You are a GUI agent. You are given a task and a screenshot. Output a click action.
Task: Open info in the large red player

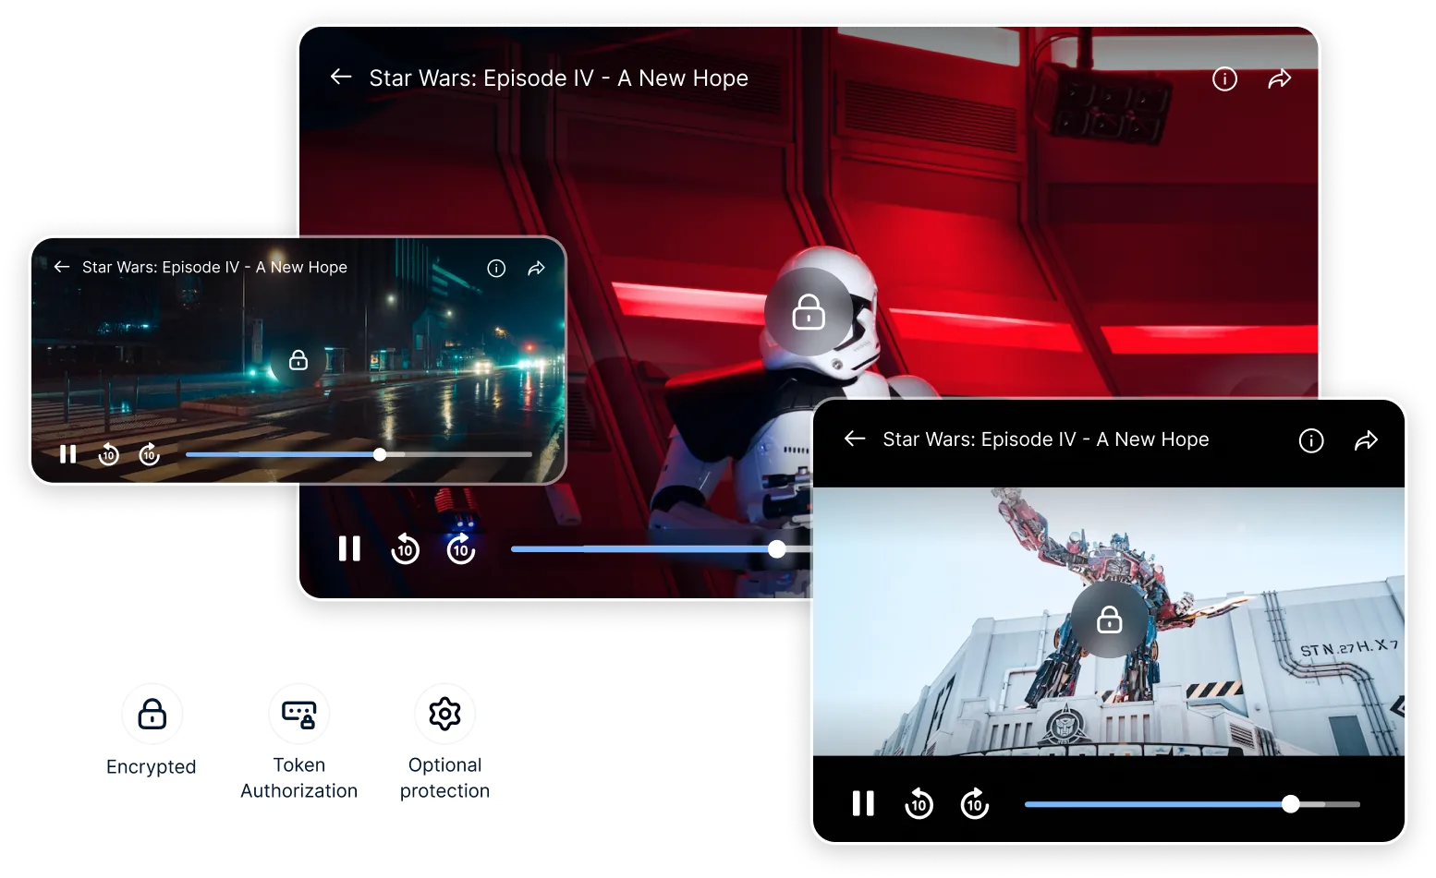coord(1224,79)
